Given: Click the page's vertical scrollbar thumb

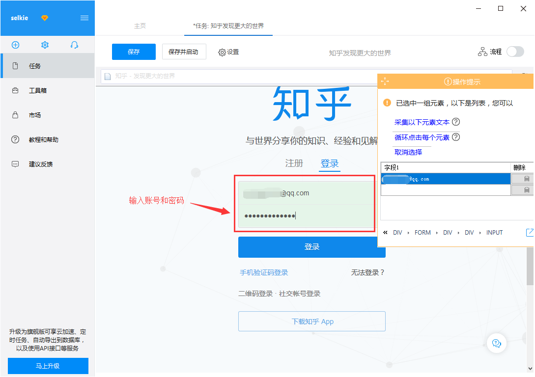Looking at the screenshot, I should 530,267.
